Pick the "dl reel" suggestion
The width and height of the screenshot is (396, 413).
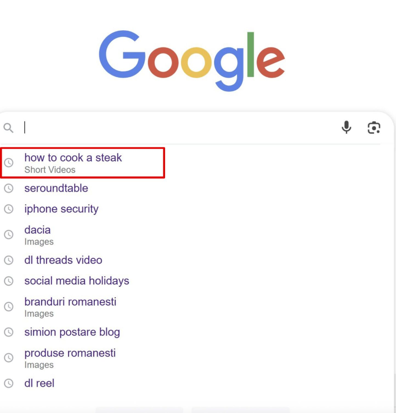39,383
